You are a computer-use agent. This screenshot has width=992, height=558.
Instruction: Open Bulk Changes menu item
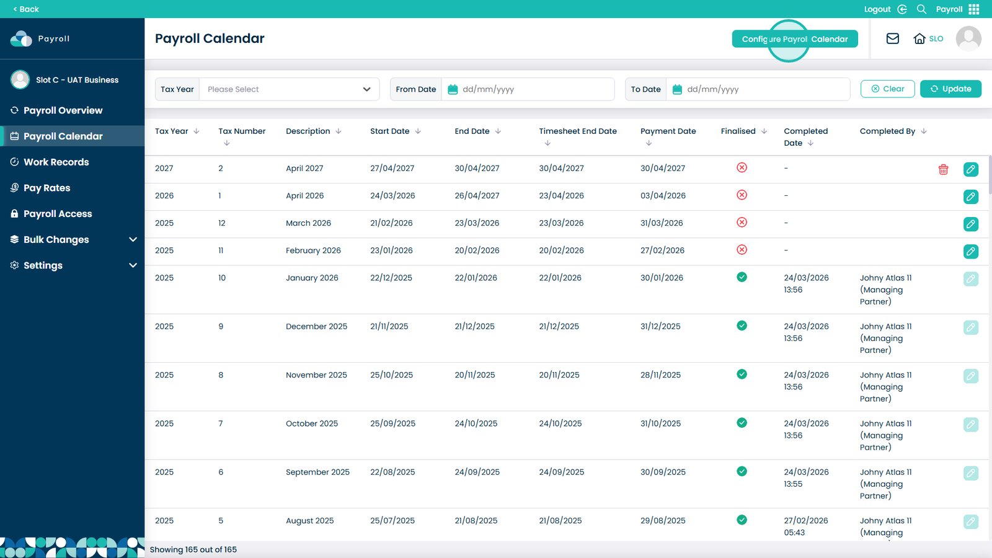coord(56,239)
